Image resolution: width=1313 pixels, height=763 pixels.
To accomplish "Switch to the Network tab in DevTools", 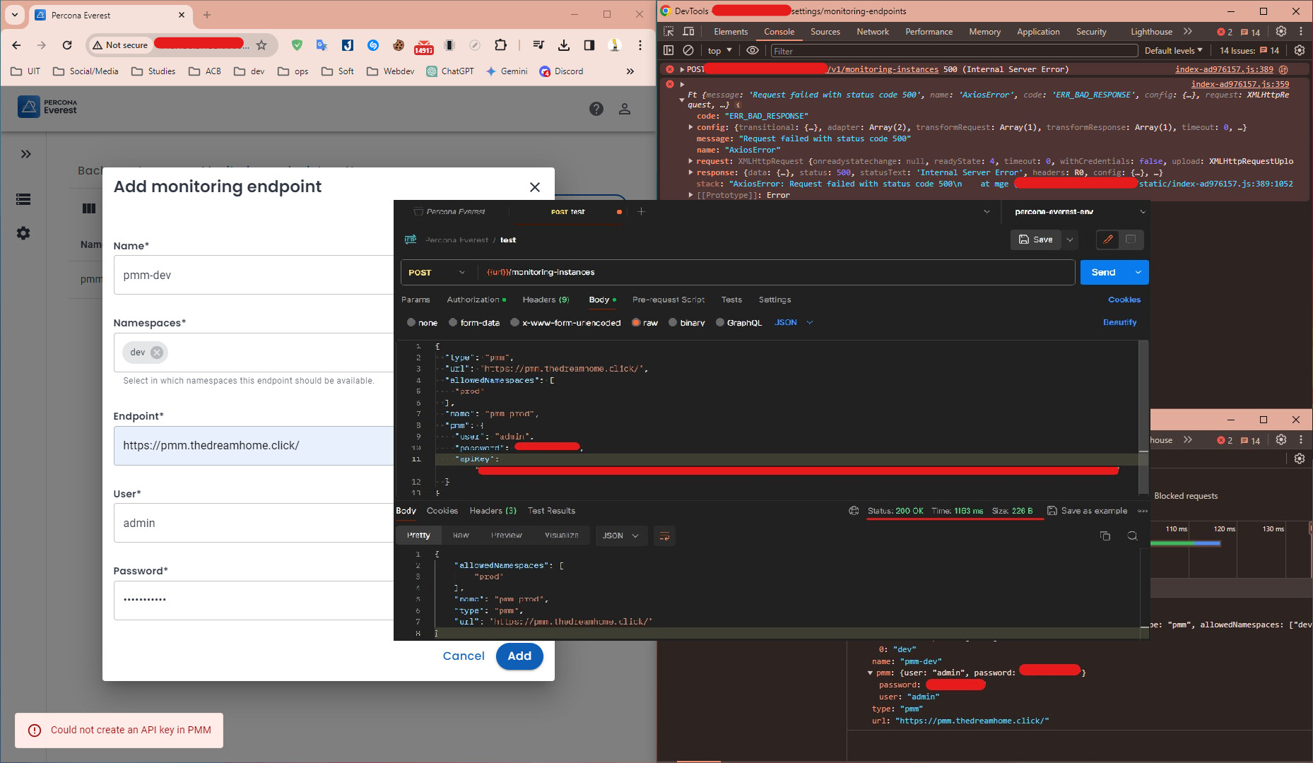I will [873, 31].
